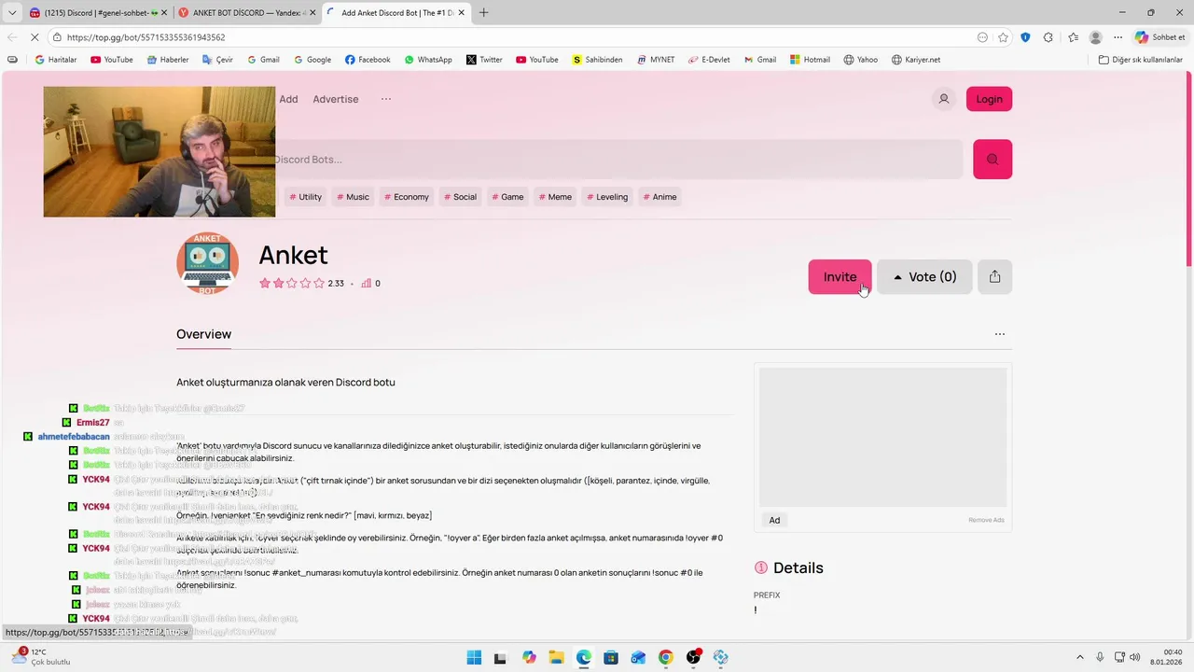This screenshot has width=1194, height=672.
Task: Click the 2.33 star rating
Action: pos(301,284)
